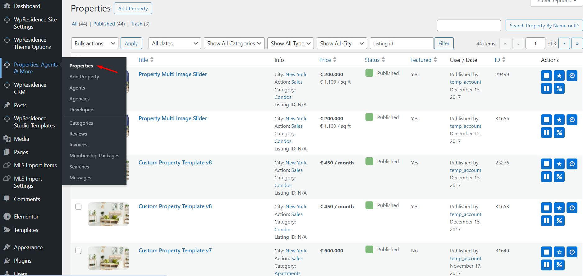Click the green Published status swatch for 29499
This screenshot has width=583, height=276.
click(369, 73)
